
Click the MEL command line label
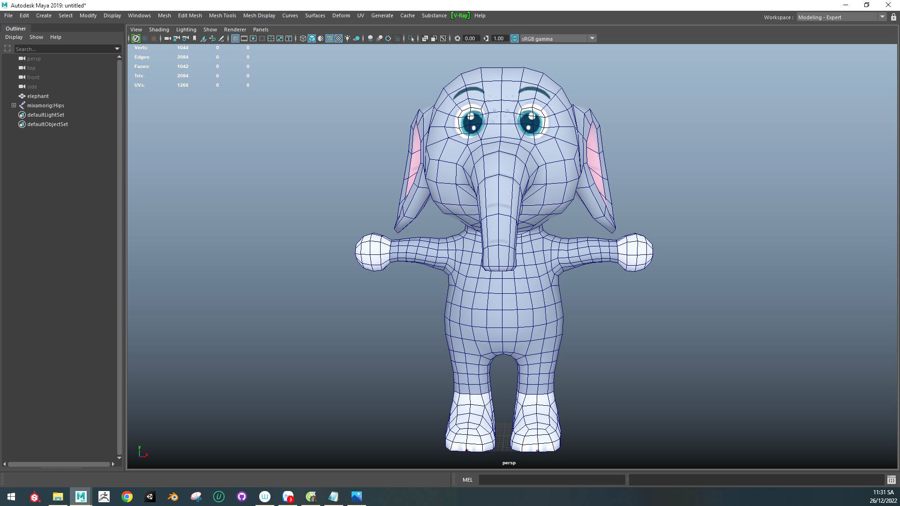coord(467,480)
